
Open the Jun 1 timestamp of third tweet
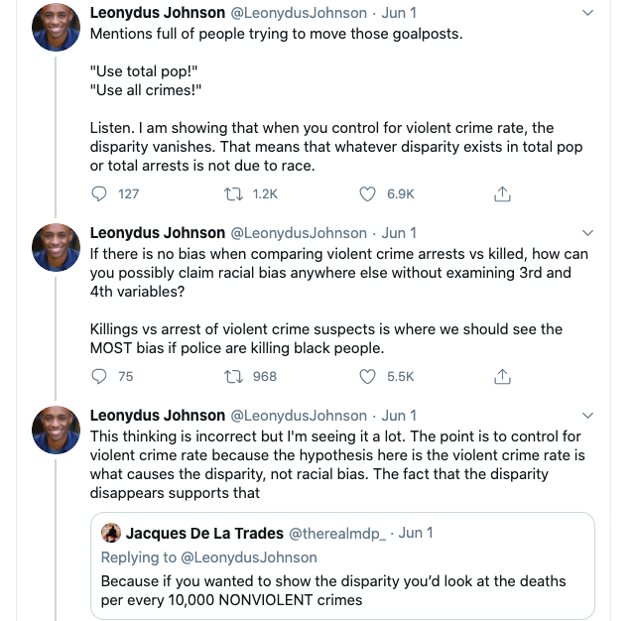click(399, 416)
